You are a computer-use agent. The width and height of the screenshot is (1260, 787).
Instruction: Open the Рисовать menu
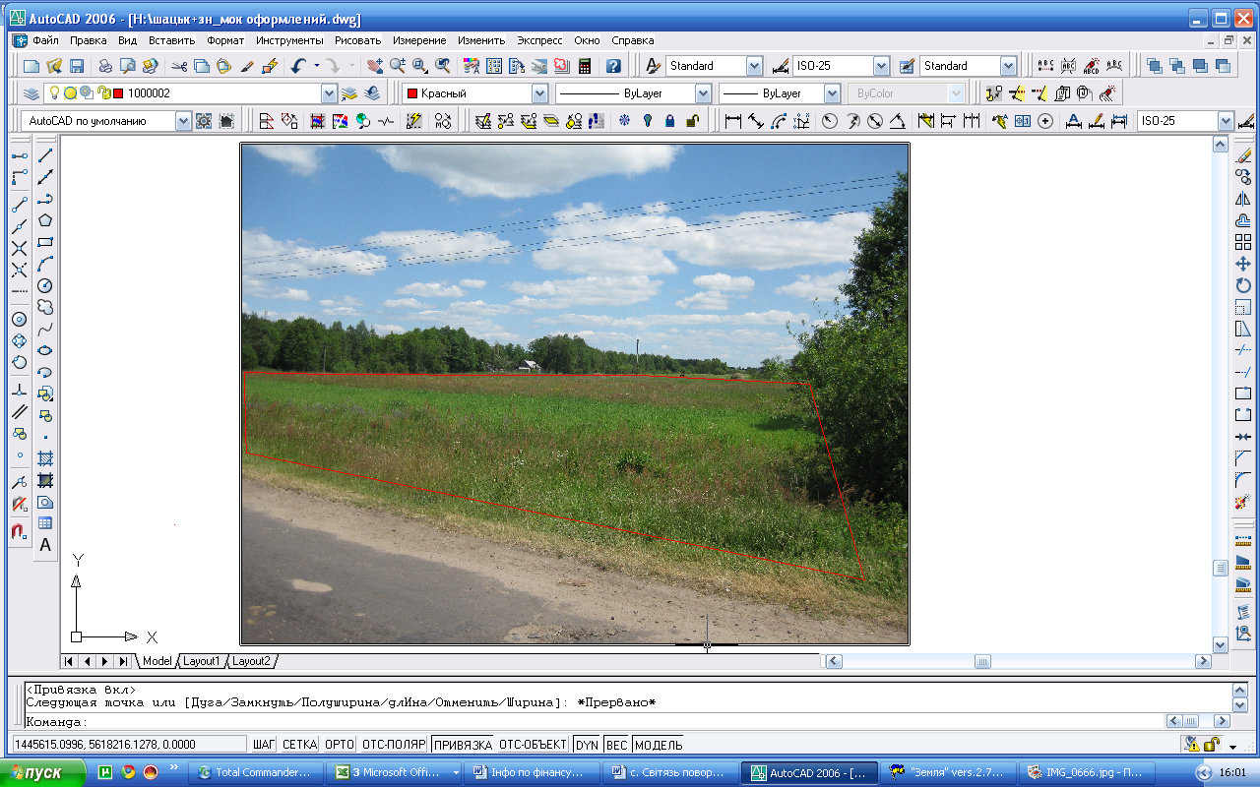tap(357, 40)
